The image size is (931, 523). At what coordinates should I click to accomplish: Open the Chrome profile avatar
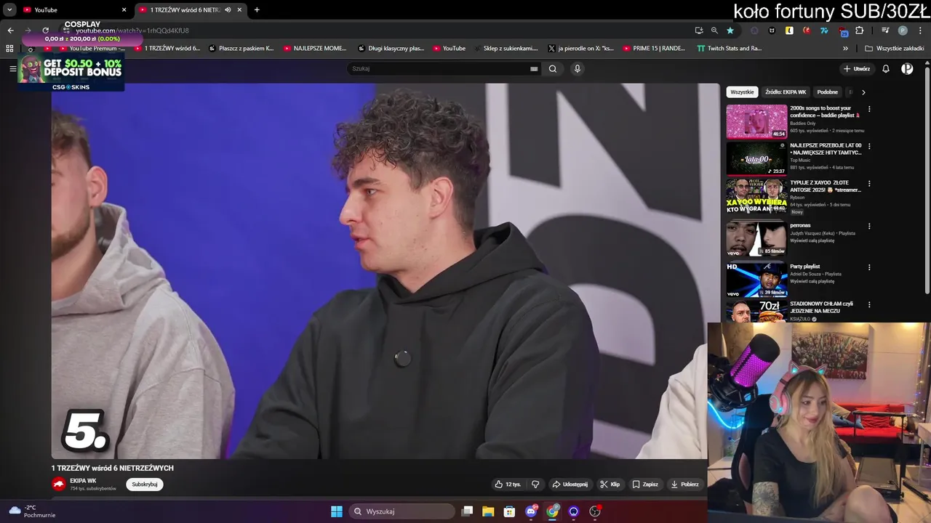pos(903,31)
